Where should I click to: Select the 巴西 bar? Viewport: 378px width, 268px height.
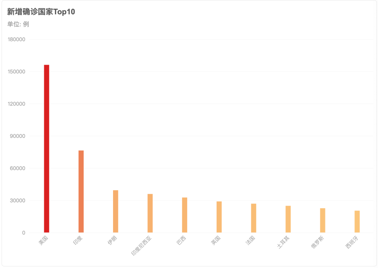[x=184, y=215]
